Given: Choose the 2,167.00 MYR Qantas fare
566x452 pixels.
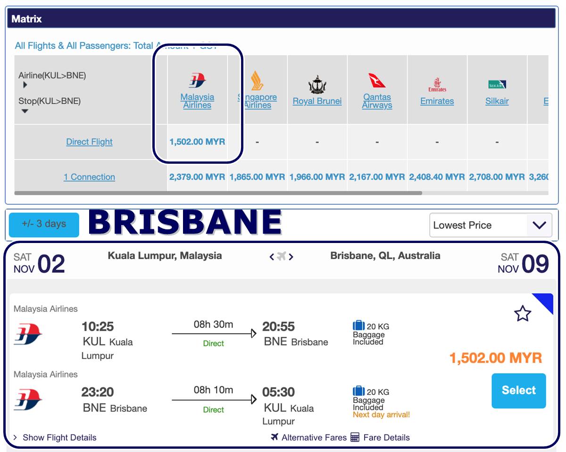Looking at the screenshot, I should (377, 177).
